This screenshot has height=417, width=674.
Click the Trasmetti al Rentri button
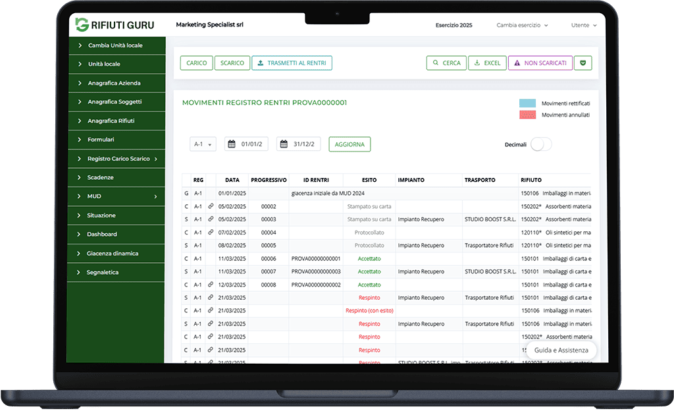[292, 63]
